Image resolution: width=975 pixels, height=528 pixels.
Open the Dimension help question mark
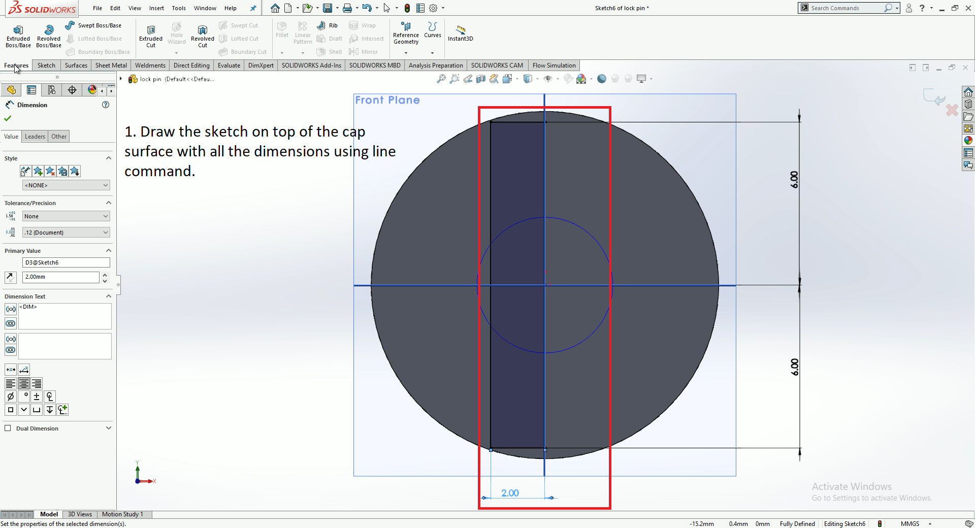pos(106,105)
